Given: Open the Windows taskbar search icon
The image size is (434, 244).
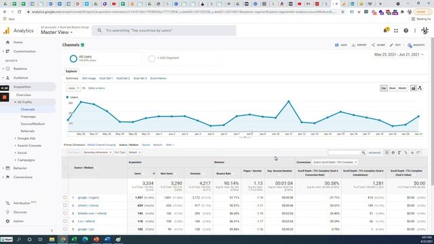Looking at the screenshot, I should [19, 239].
